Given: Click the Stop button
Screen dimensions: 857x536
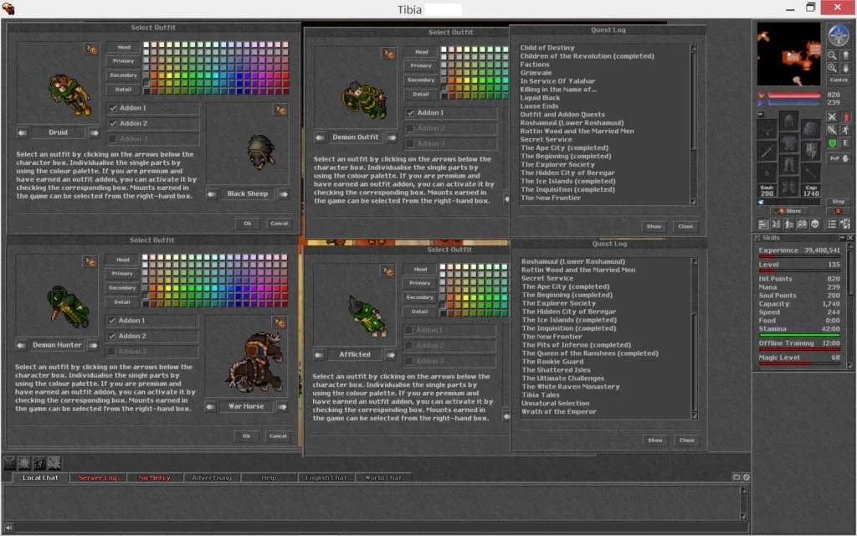Looking at the screenshot, I should 839,201.
